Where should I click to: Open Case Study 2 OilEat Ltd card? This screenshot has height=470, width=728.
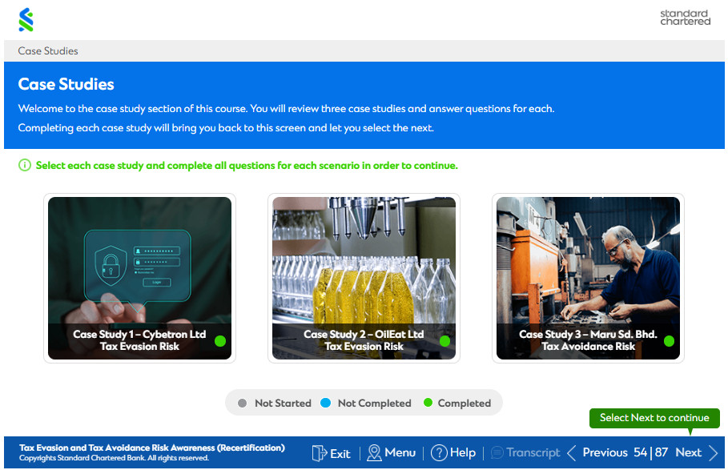tap(364, 278)
